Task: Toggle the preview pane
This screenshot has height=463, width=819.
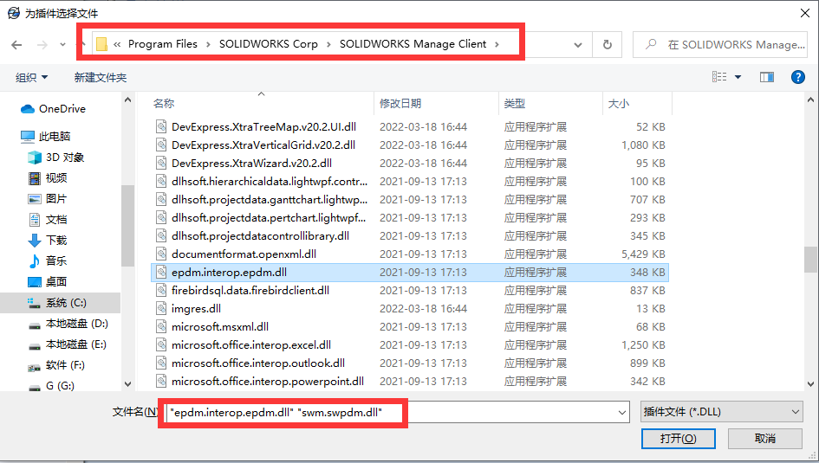Action: [x=767, y=77]
